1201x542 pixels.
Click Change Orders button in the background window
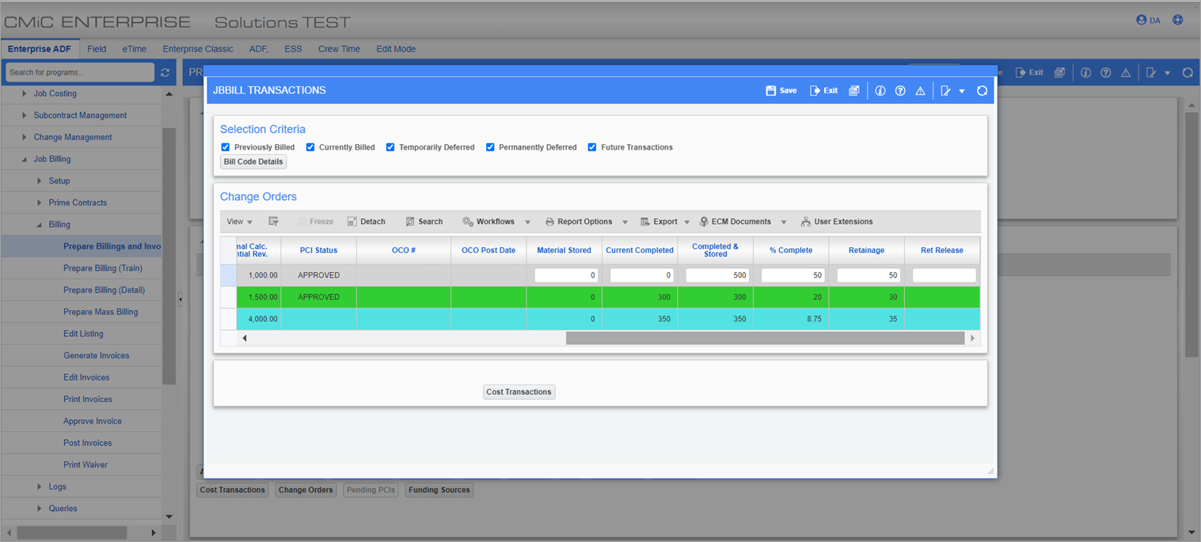(x=306, y=490)
